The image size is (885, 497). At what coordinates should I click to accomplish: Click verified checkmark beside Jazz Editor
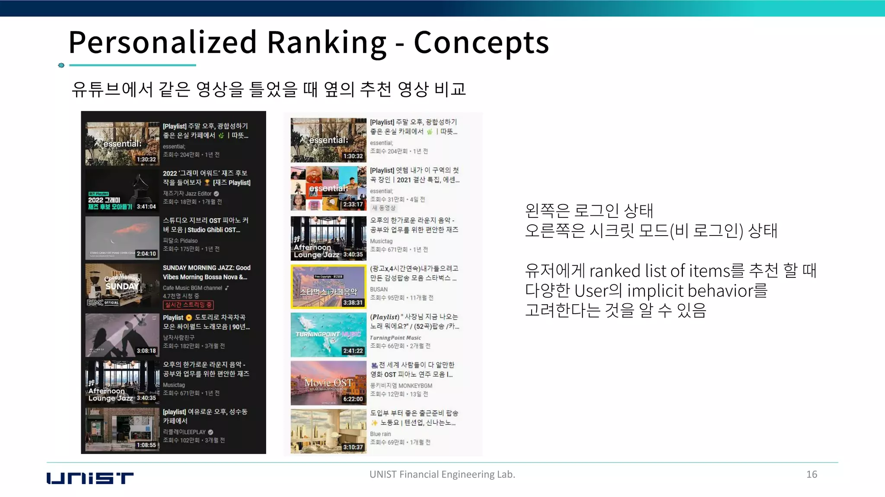[x=216, y=194]
